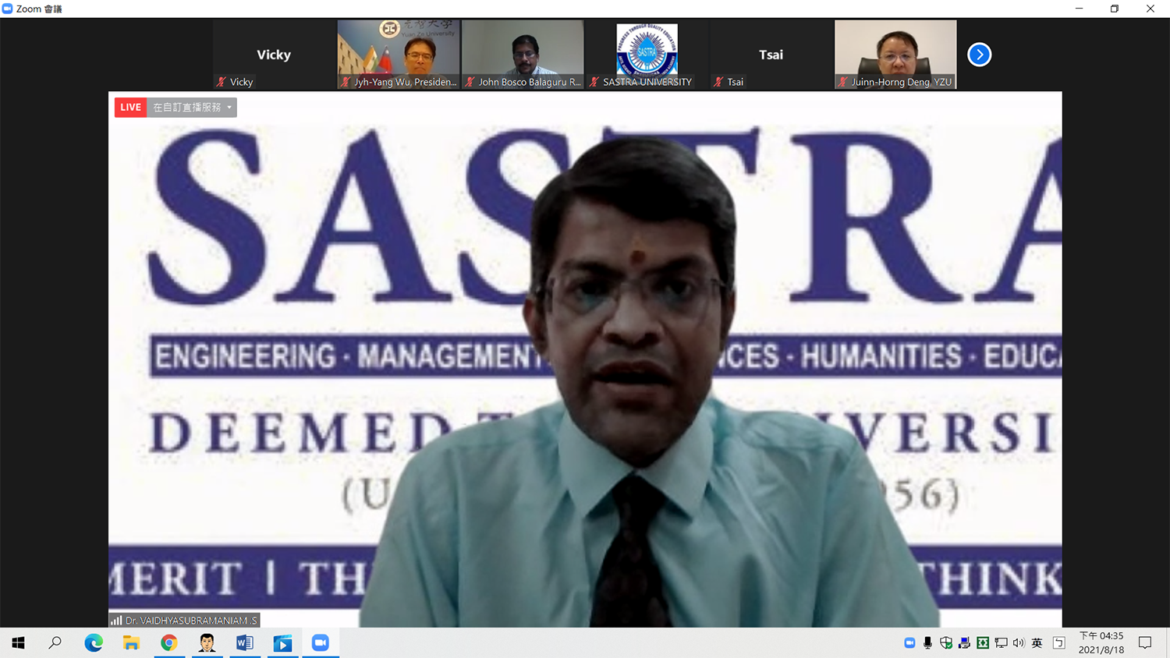Select Juinn-Horng Deng YZU video thumbnail
The image size is (1170, 658).
[x=895, y=55]
